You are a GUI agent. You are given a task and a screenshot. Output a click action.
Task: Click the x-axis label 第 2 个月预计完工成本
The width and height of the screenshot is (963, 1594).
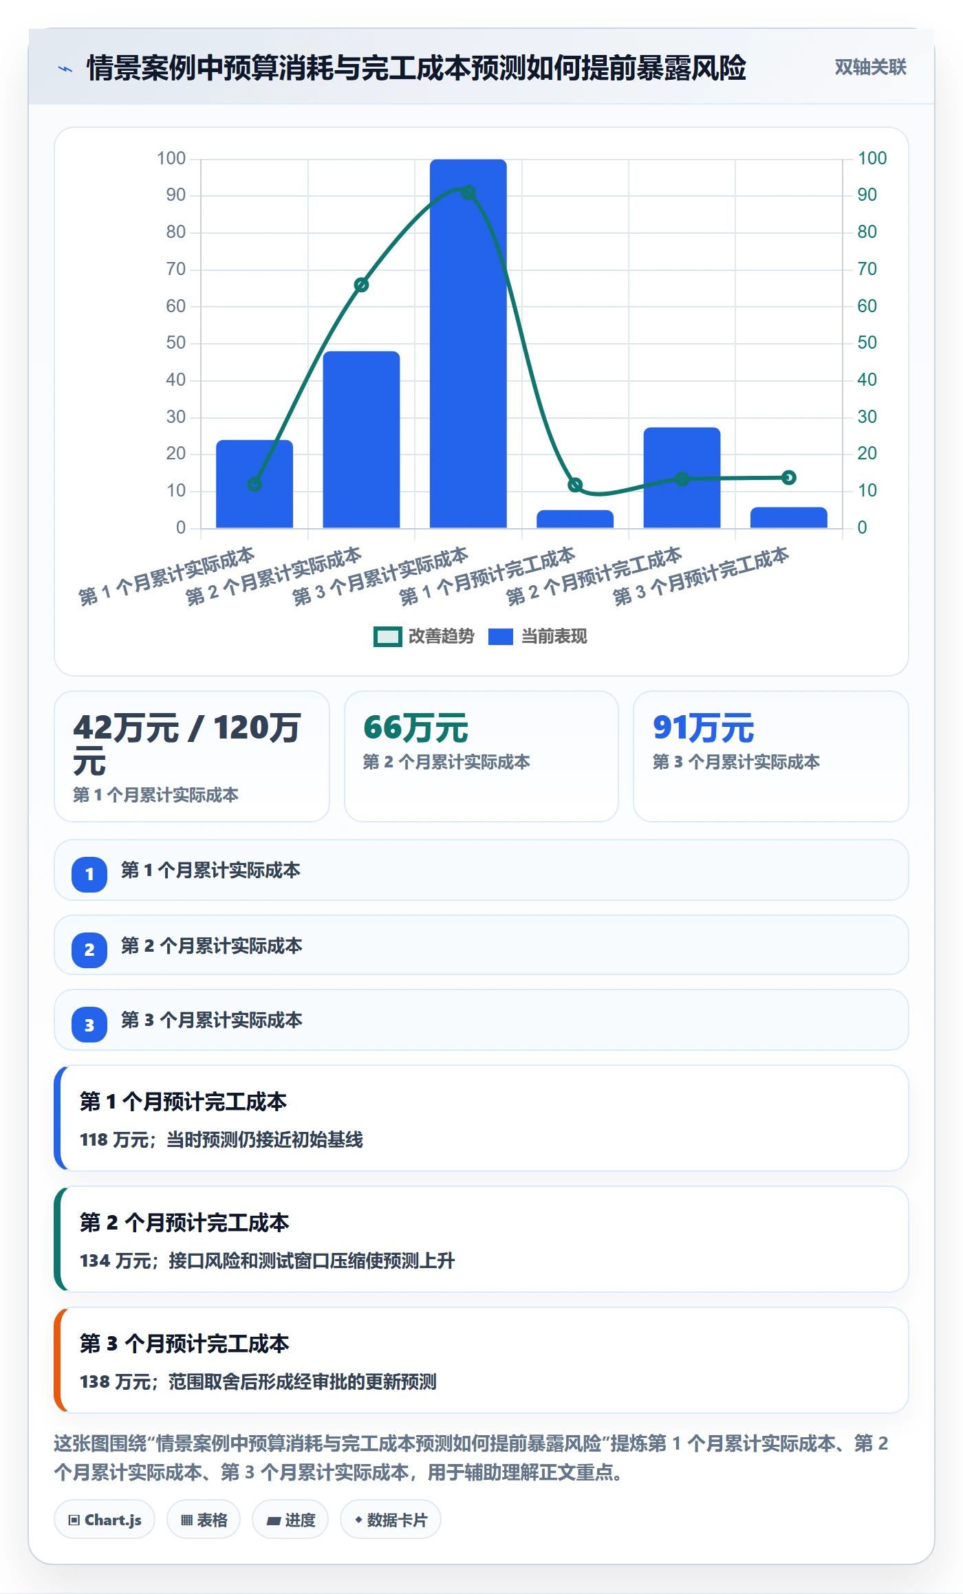pyautogui.click(x=594, y=576)
